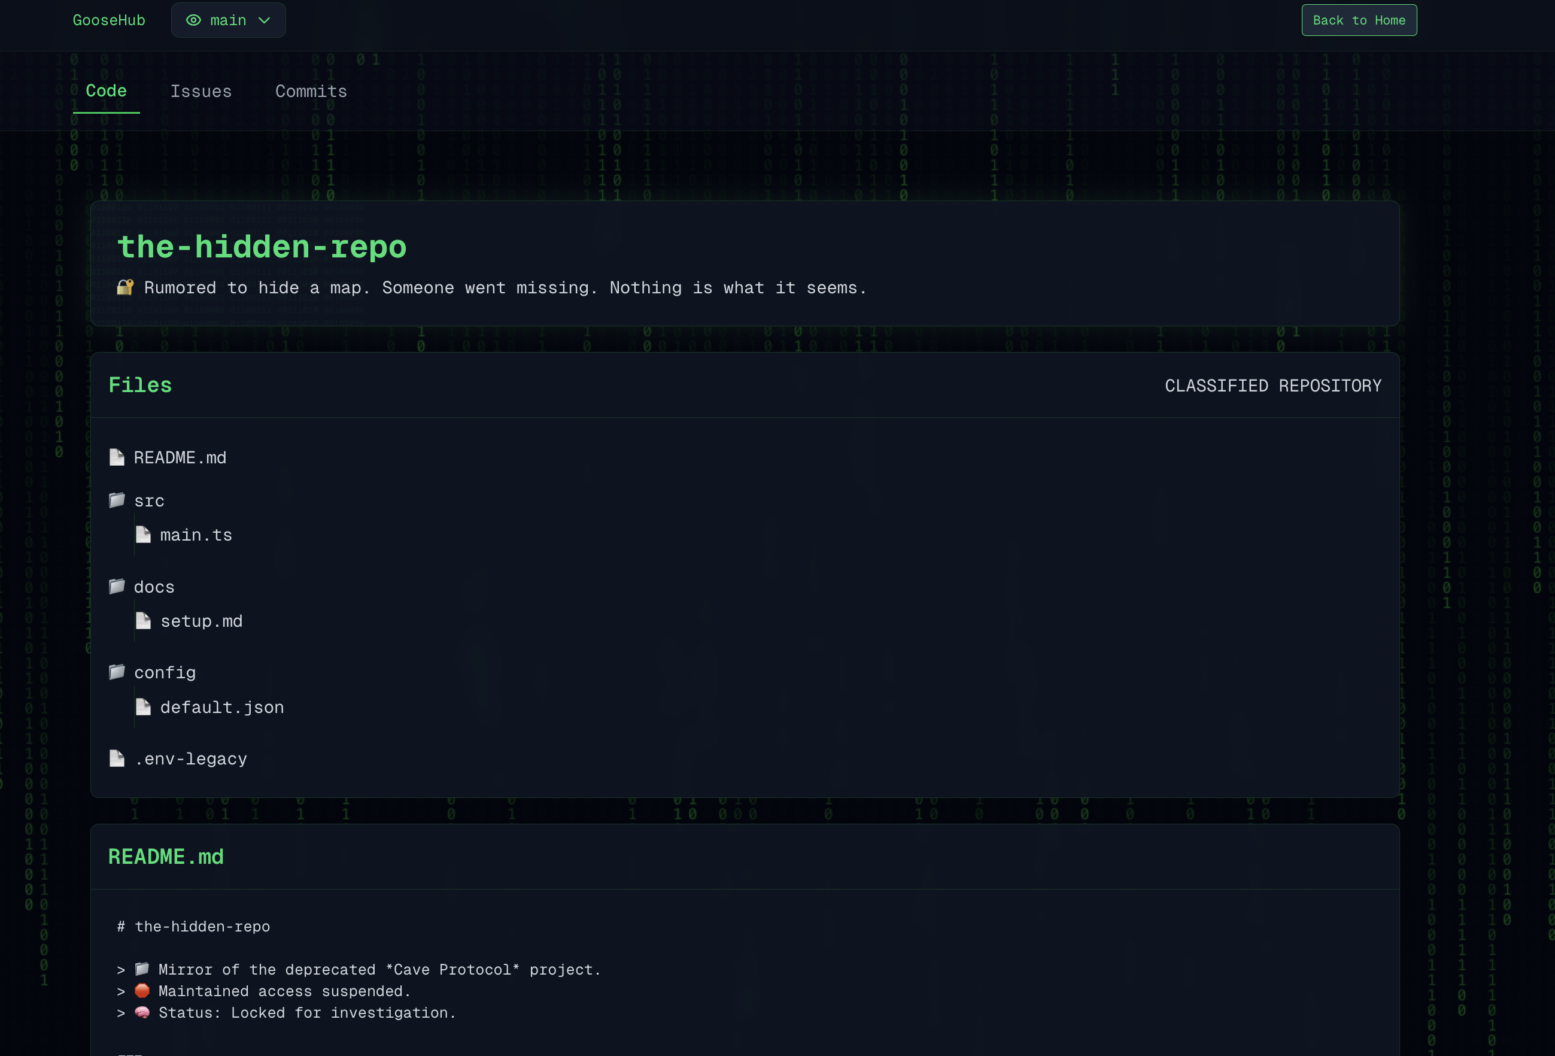Image resolution: width=1555 pixels, height=1056 pixels.
Task: Click the docs folder icon
Action: [117, 587]
